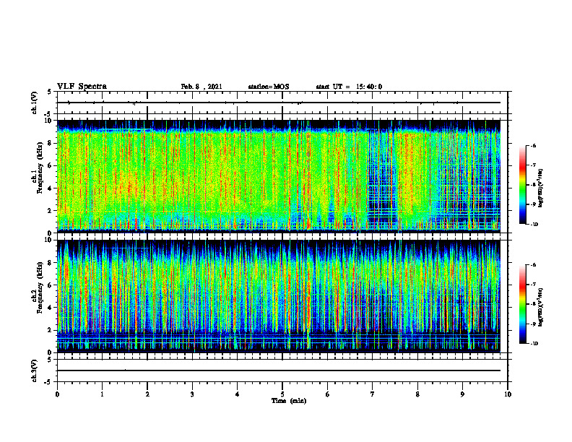Click the ch.1 voltage waveform trace

(x=279, y=103)
